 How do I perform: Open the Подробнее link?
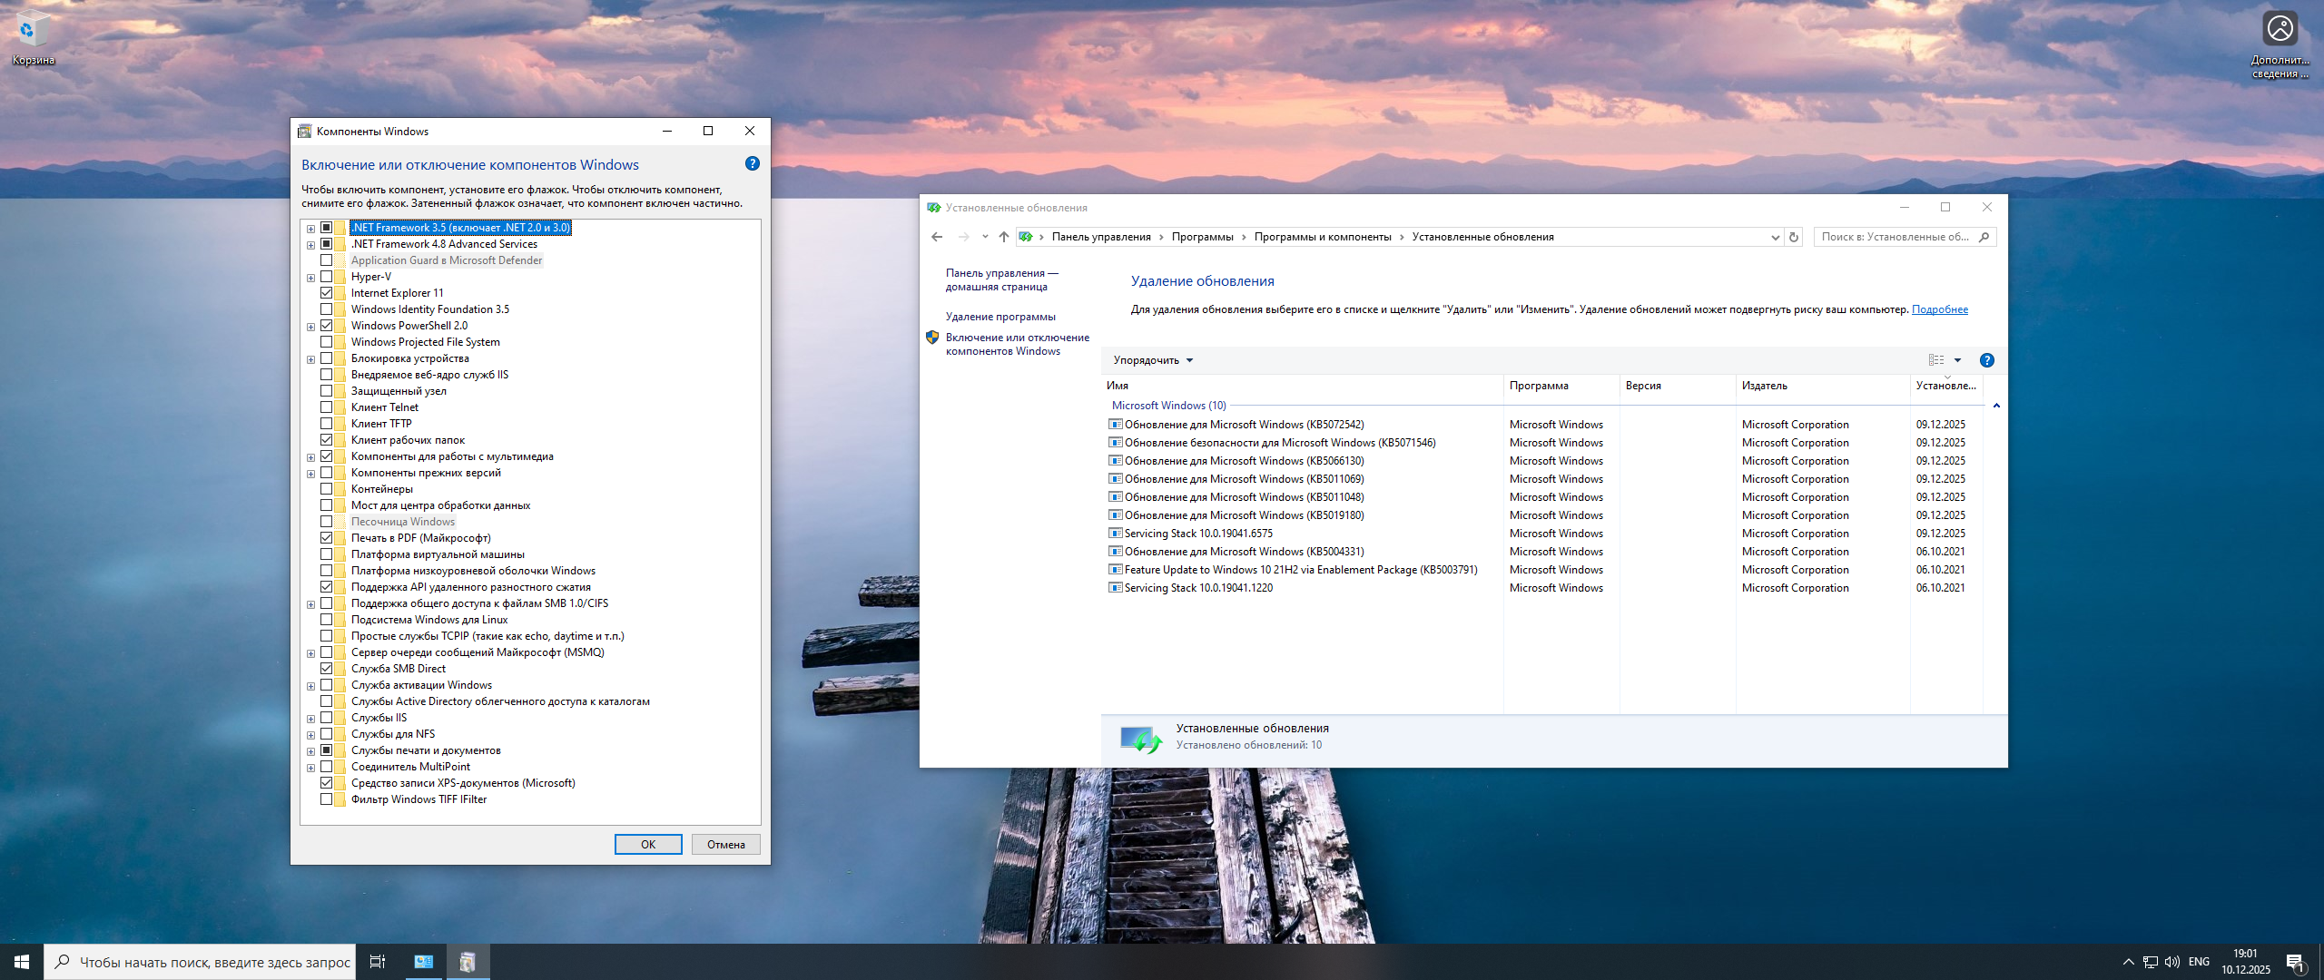(1939, 309)
